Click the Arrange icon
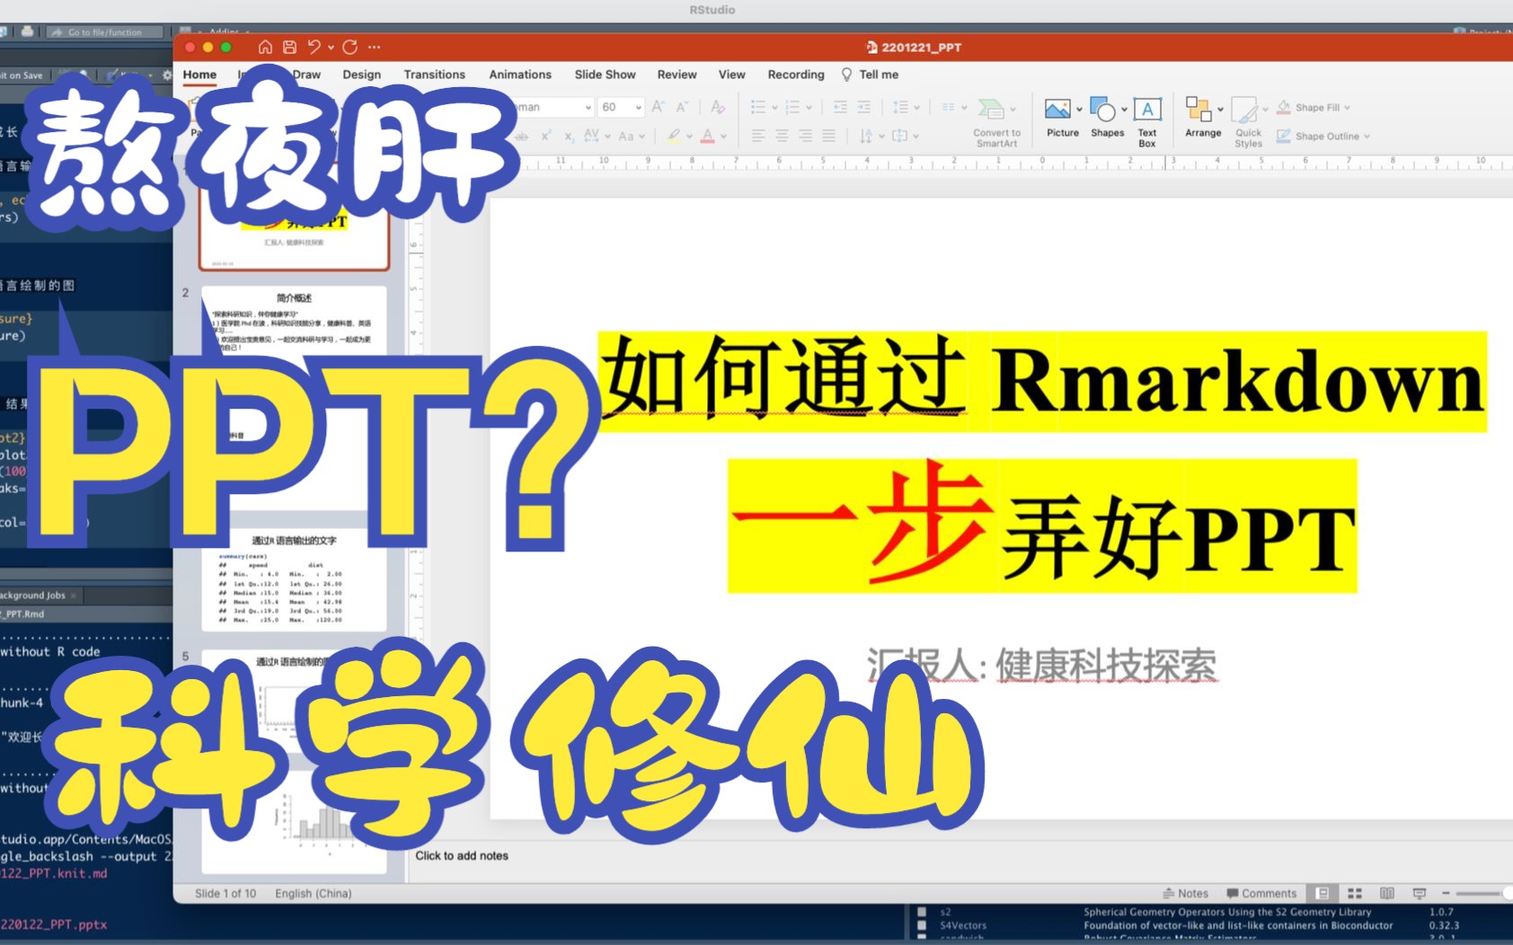1513x945 pixels. 1198,110
